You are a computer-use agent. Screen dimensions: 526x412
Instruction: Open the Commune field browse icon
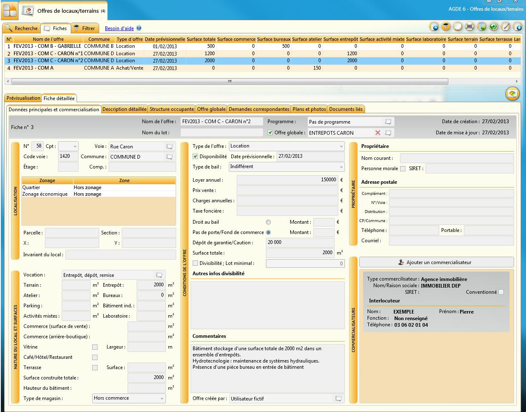tap(169, 157)
